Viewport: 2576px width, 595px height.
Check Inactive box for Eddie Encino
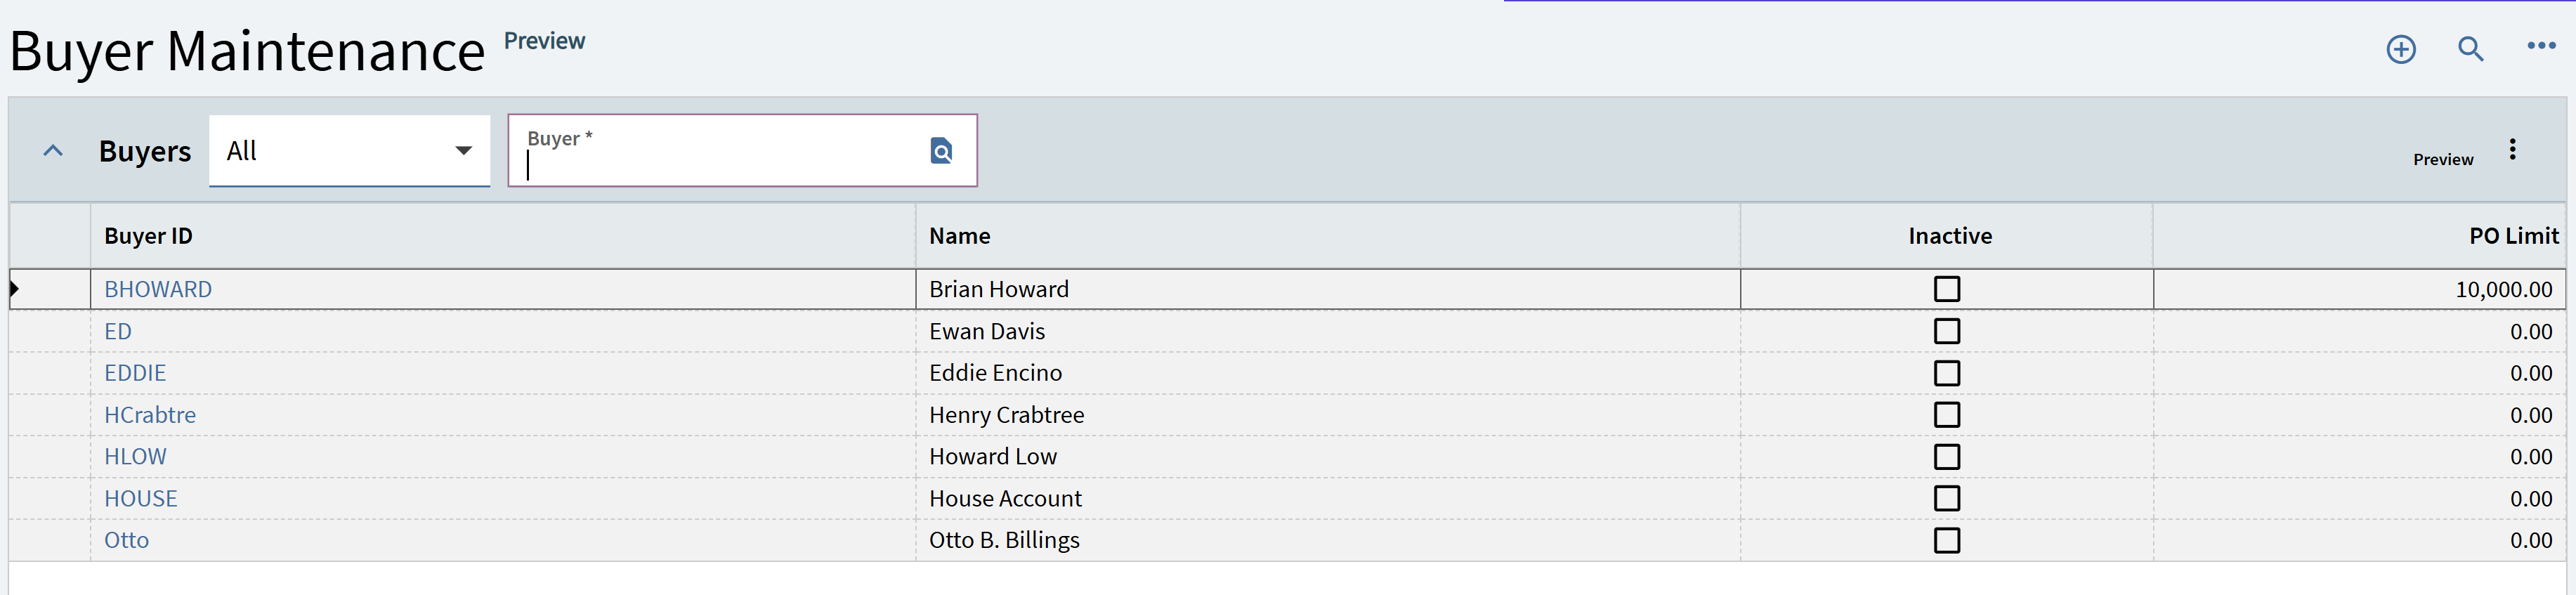coord(1946,373)
